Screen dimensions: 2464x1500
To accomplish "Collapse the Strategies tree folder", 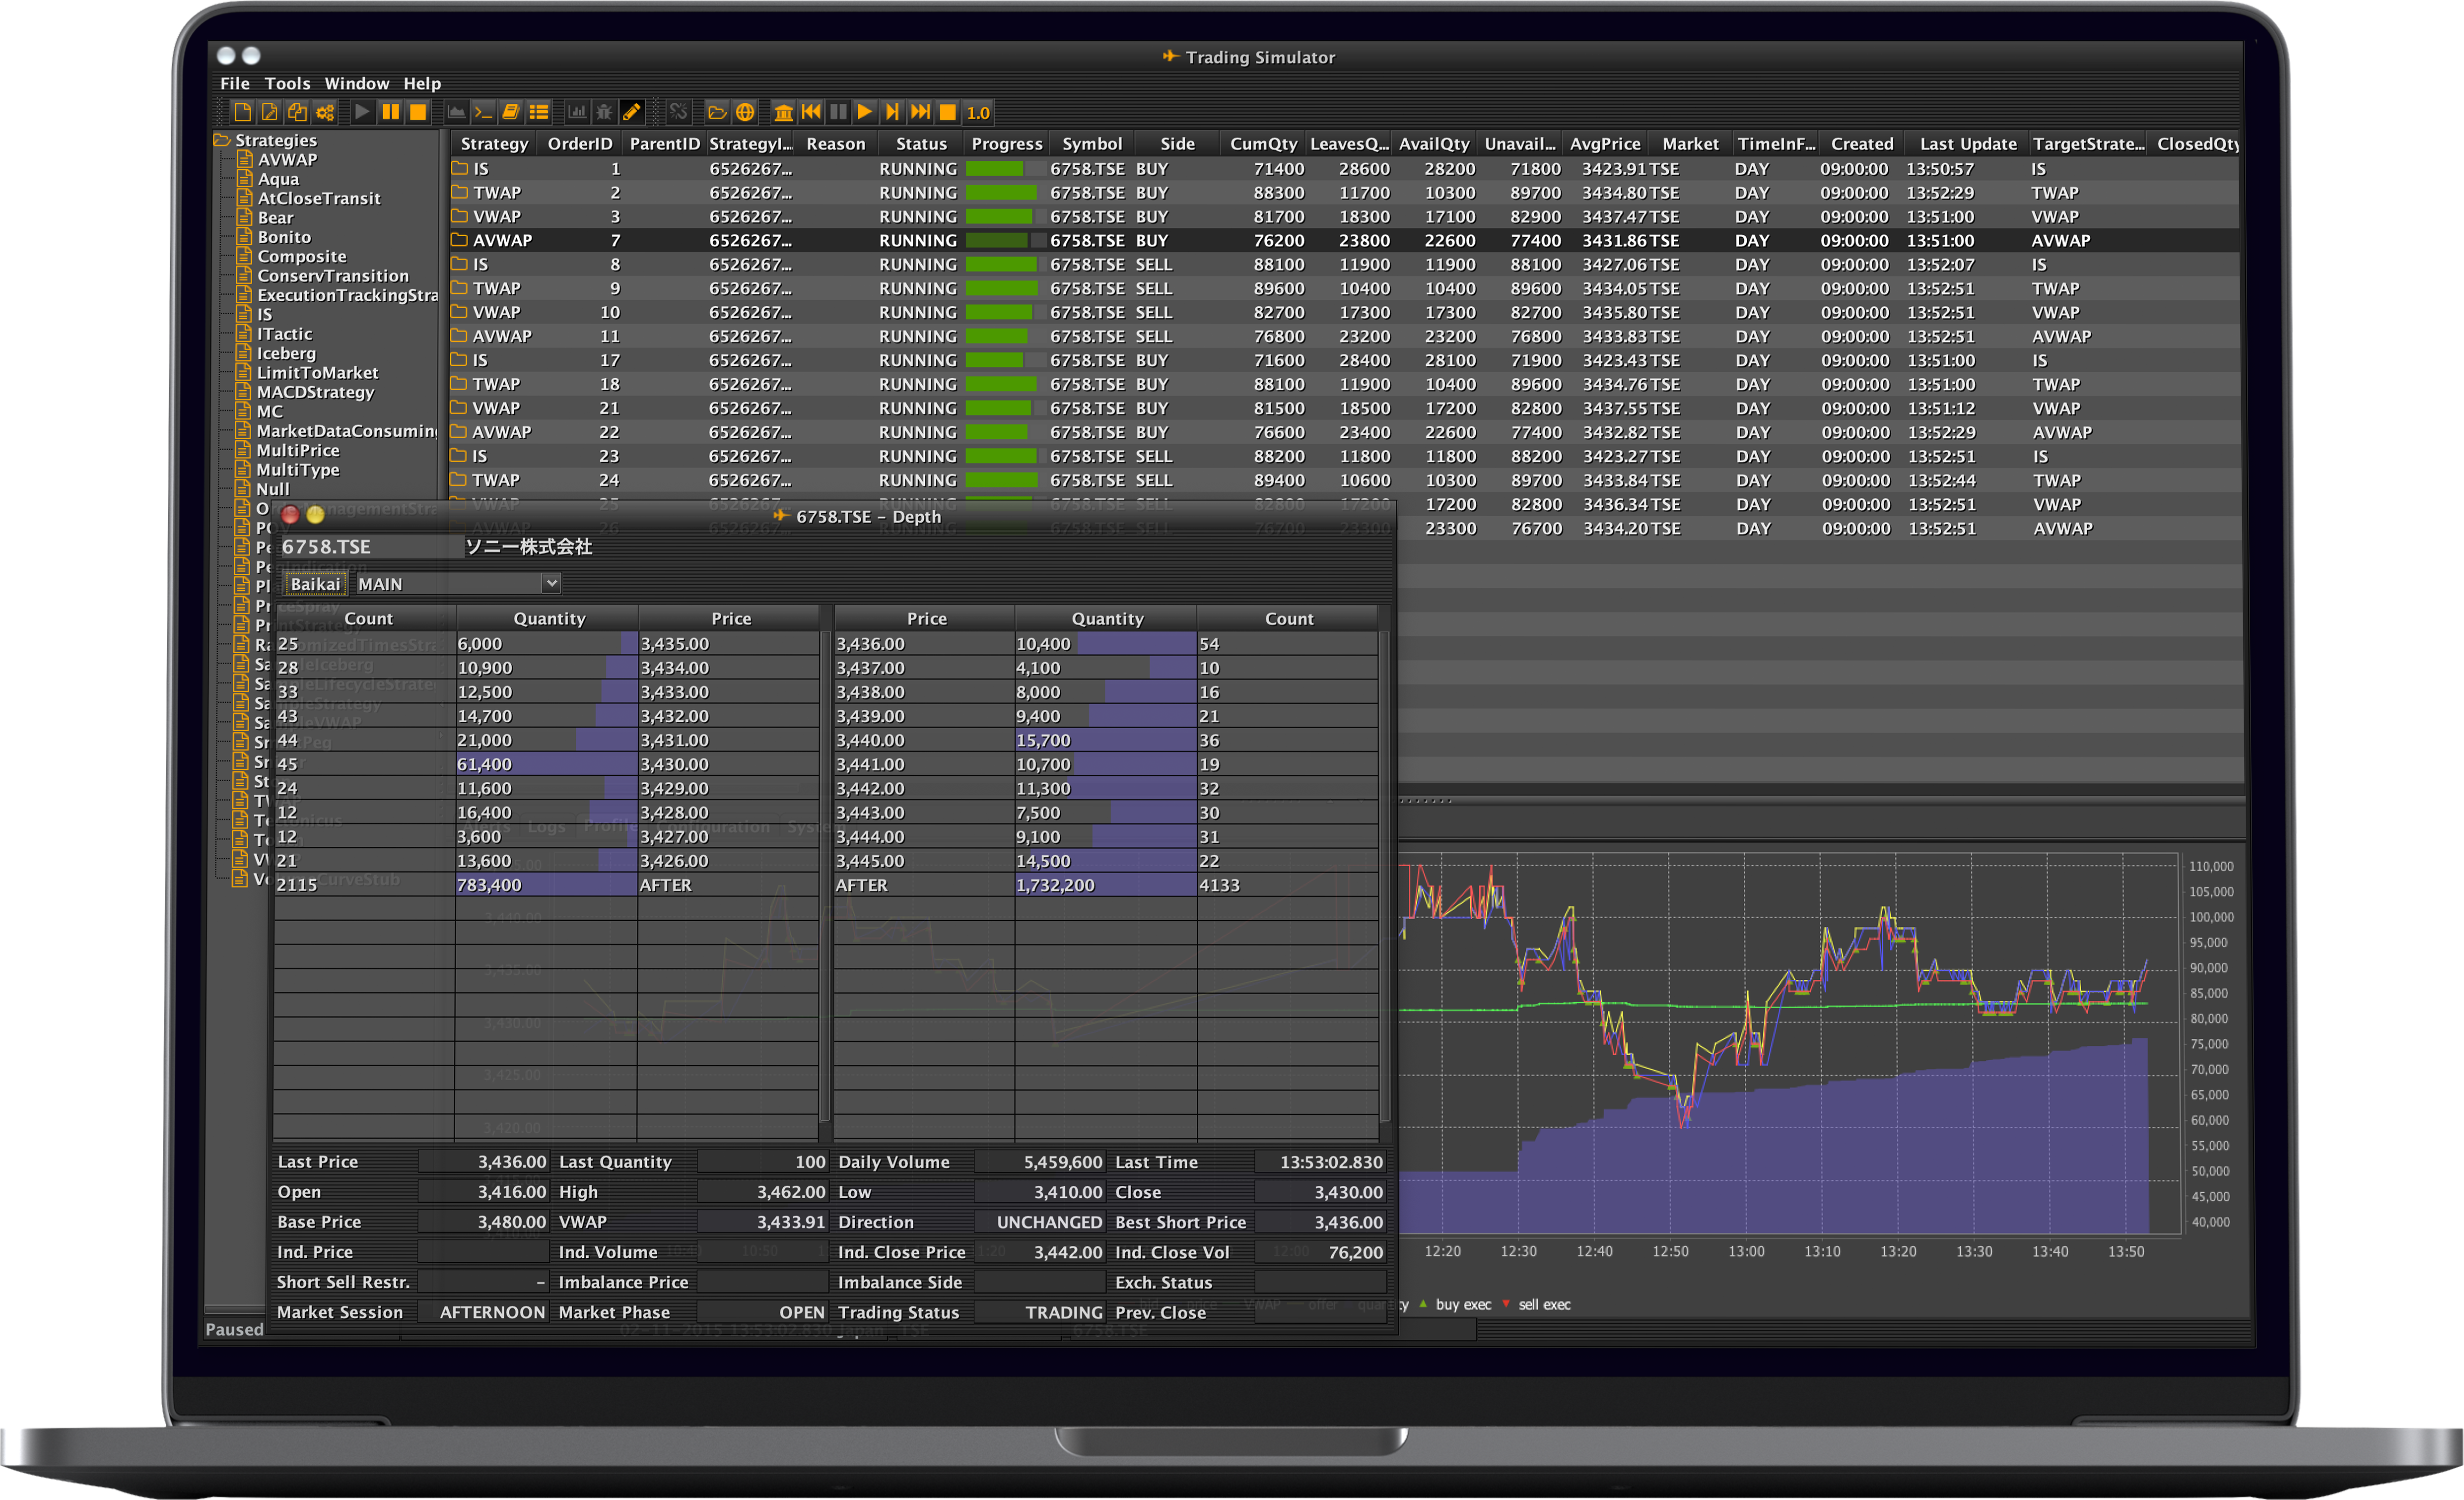I will coord(222,140).
